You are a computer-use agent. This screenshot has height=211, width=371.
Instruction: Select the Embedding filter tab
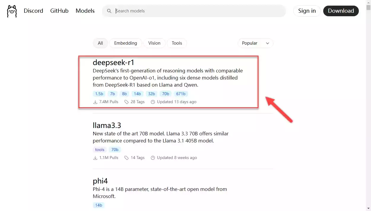(126, 43)
